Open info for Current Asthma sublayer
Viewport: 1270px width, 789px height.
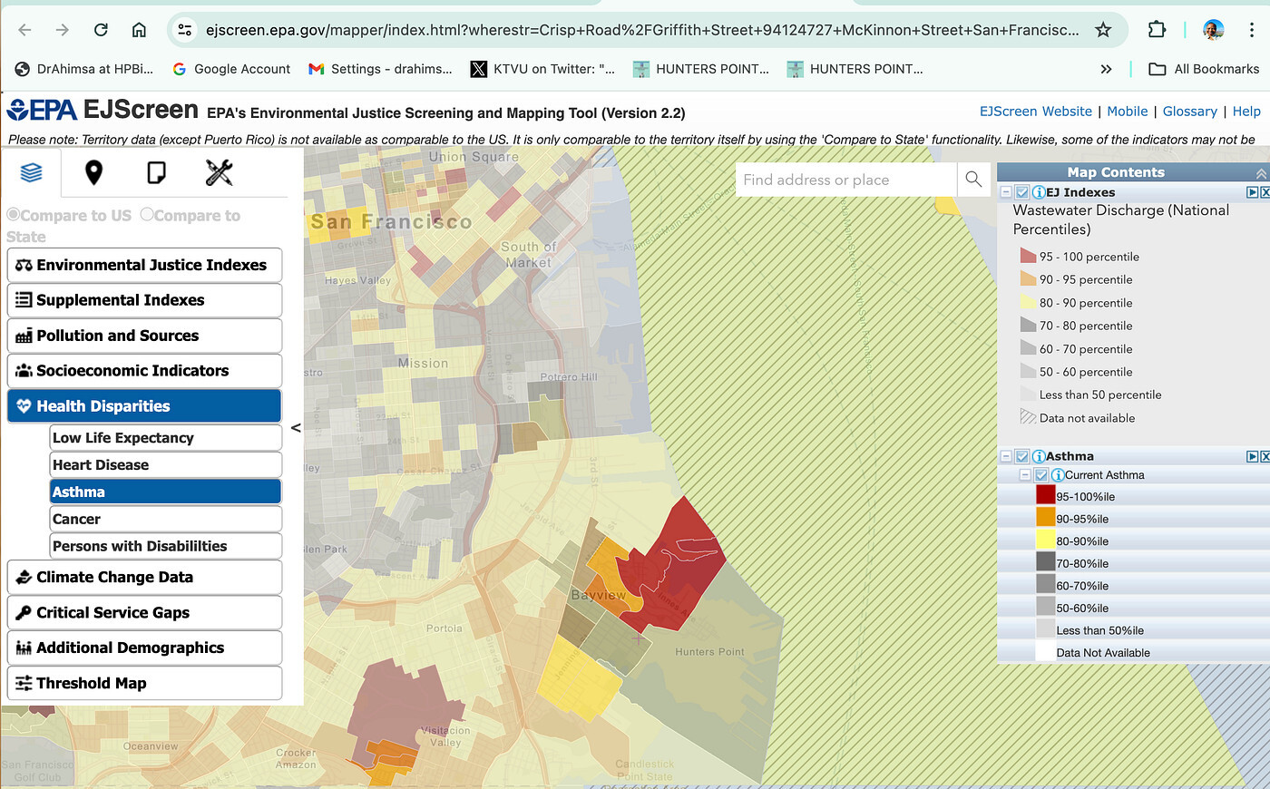1058,475
